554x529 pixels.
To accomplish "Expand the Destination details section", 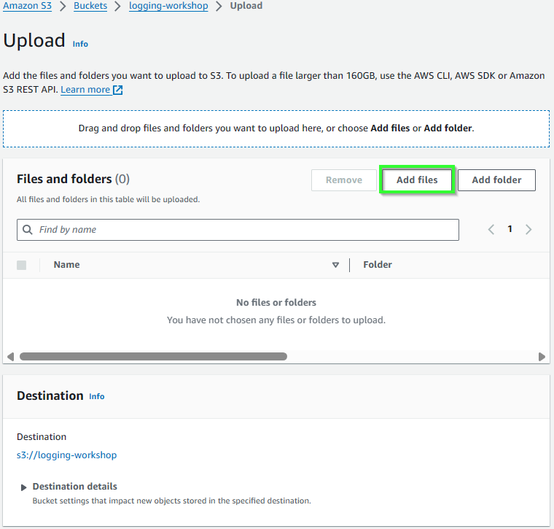I will [x=23, y=487].
